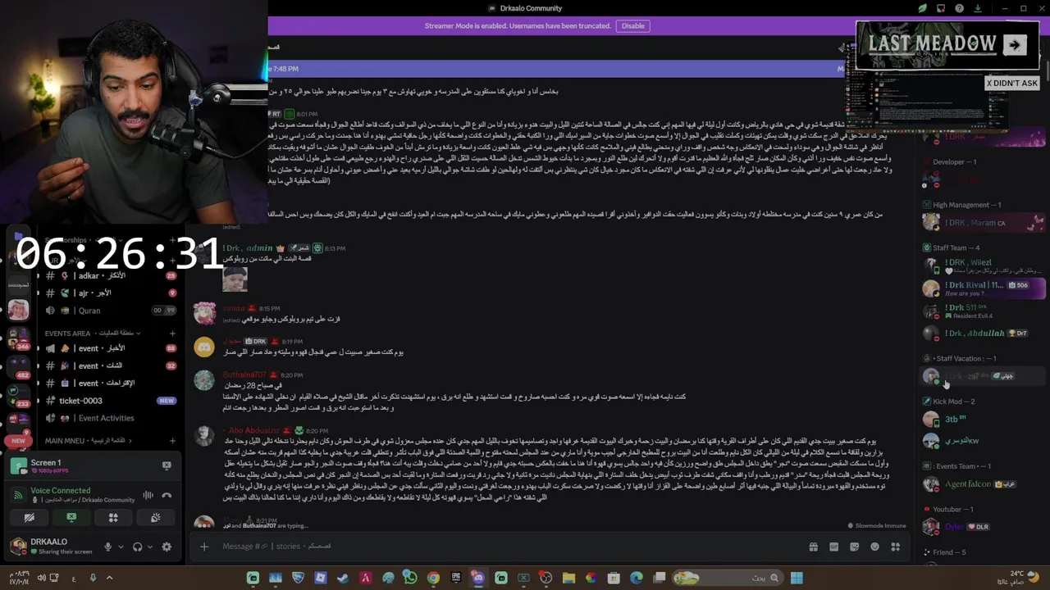Open the image thumbnail in the admin message

(235, 279)
